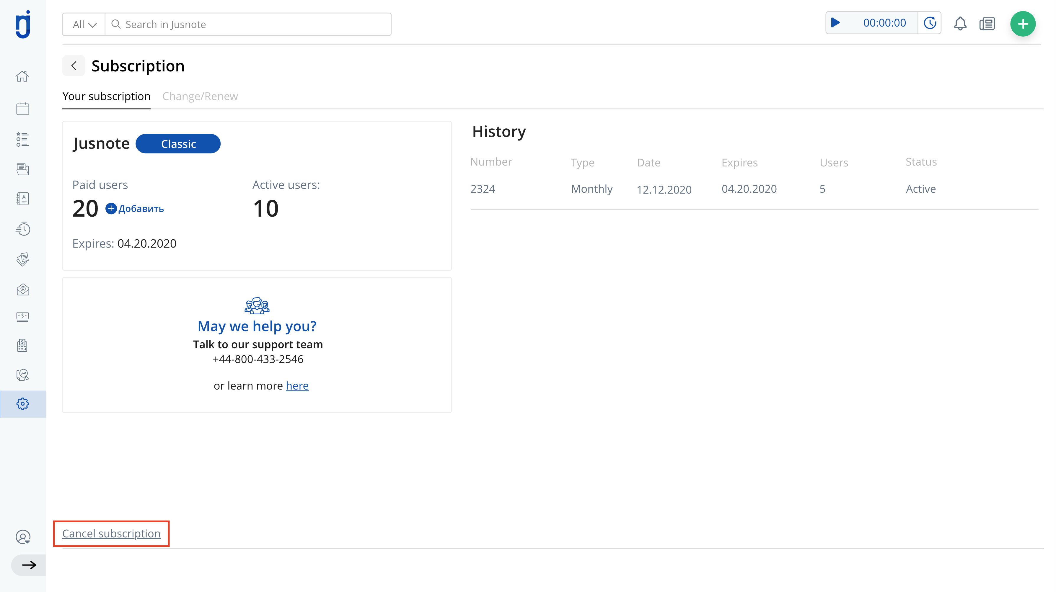Open the user profile icon
This screenshot has height=592, width=1056.
(x=23, y=537)
